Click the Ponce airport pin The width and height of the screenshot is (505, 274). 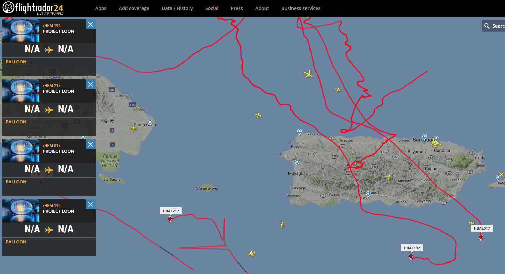click(x=368, y=194)
